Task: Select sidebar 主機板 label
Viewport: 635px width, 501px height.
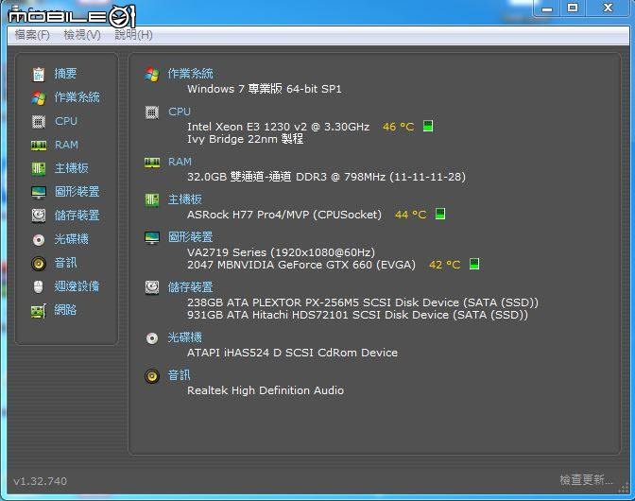Action: [x=71, y=168]
